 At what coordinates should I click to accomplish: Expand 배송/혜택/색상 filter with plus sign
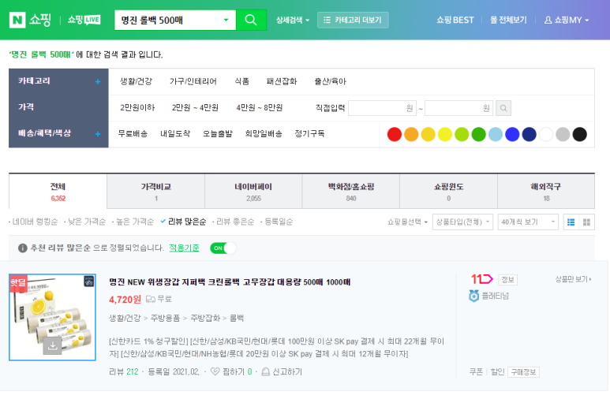(98, 134)
